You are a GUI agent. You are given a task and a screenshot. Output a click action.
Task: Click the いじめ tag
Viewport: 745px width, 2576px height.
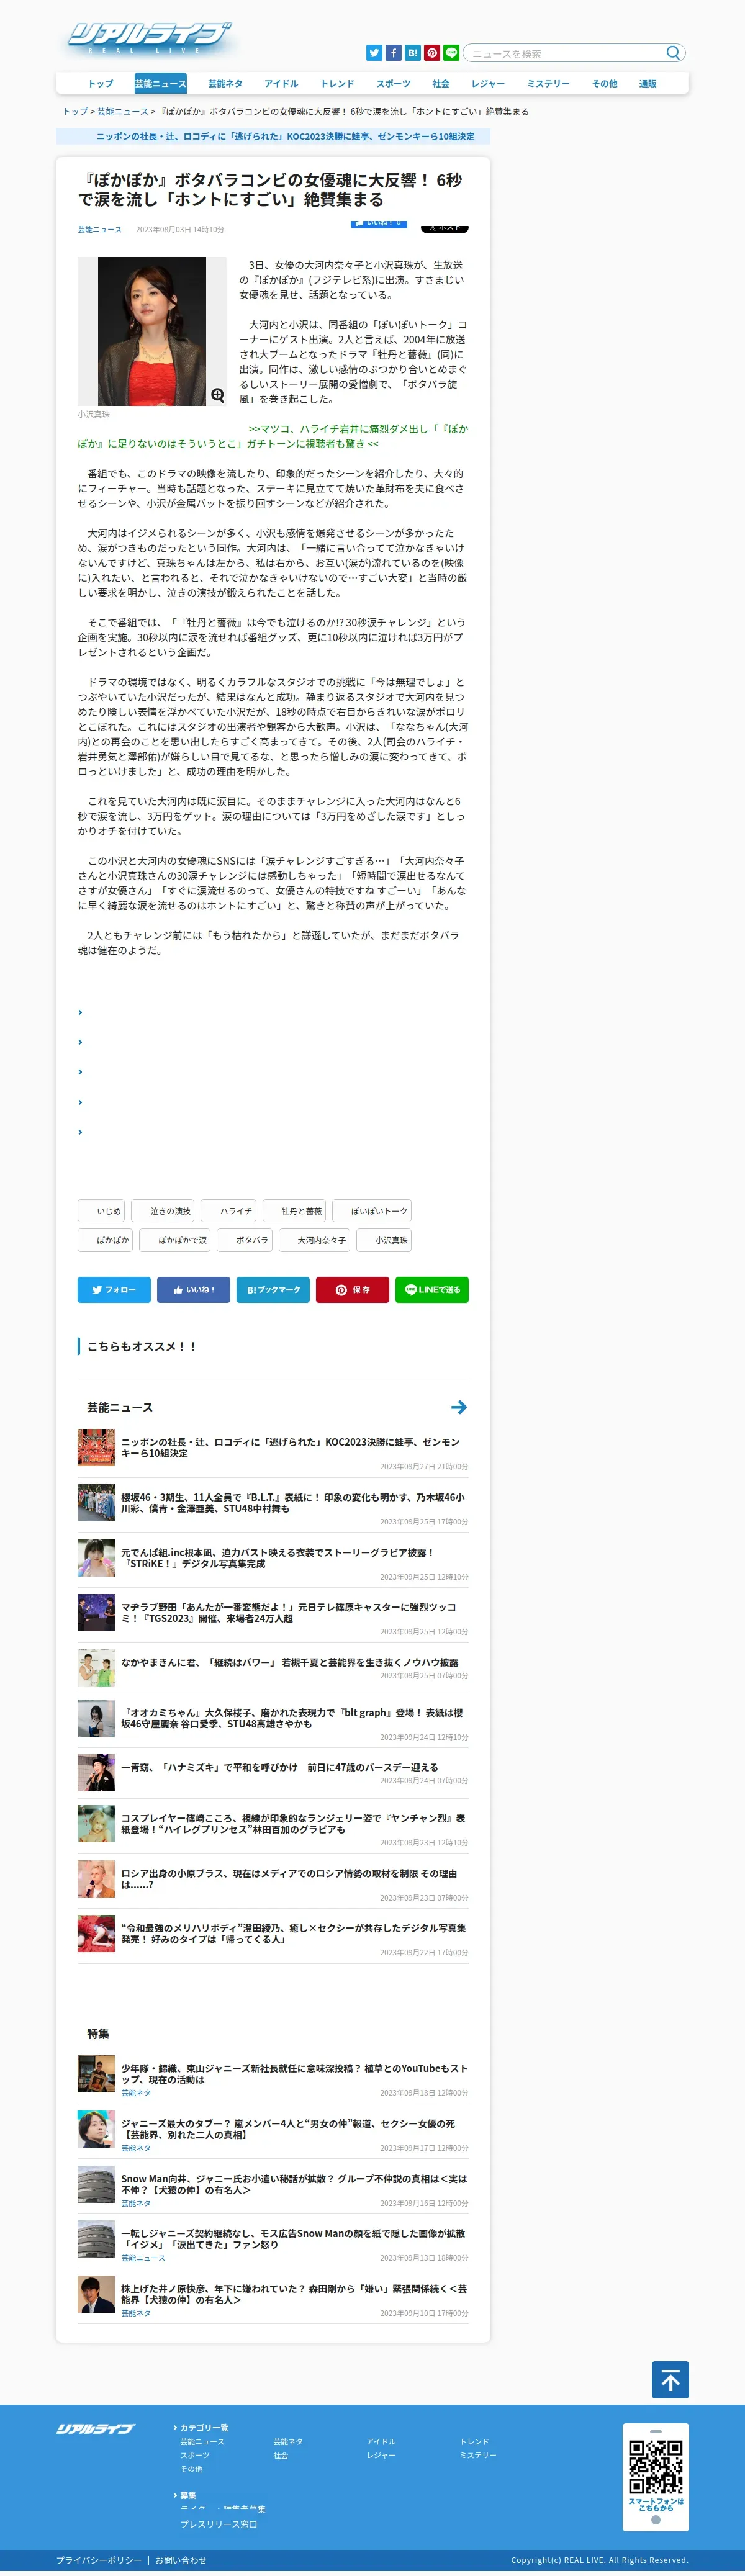[101, 1211]
